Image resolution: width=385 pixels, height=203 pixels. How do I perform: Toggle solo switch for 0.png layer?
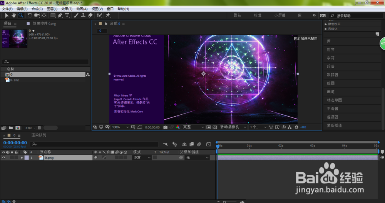tap(12, 158)
